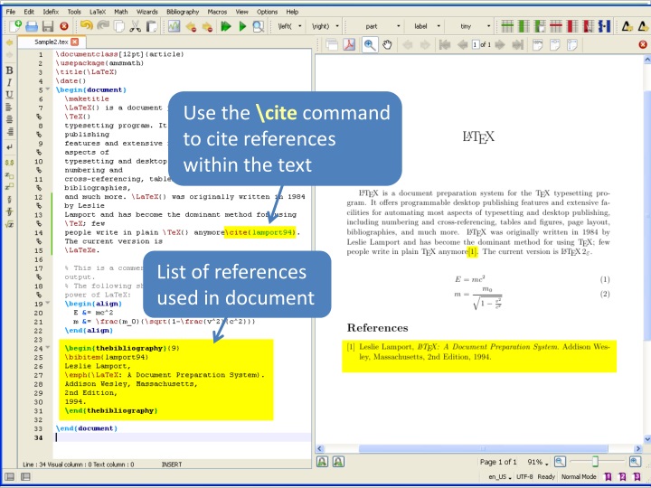Open the label reference dropdown
This screenshot has height=488, width=651.
pos(438,26)
